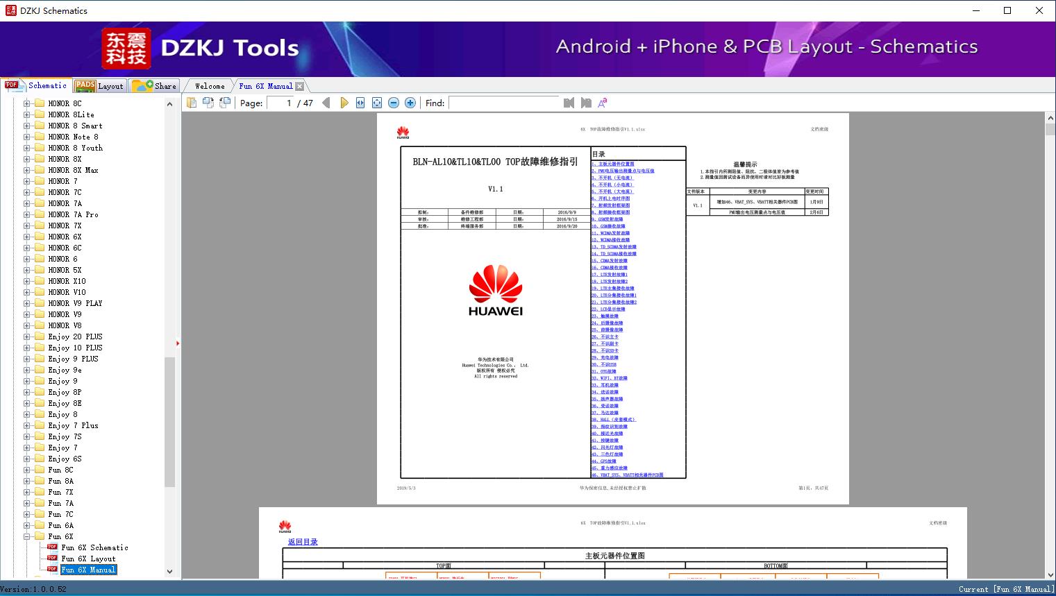
Task: Open the Welcome tab
Action: point(210,86)
